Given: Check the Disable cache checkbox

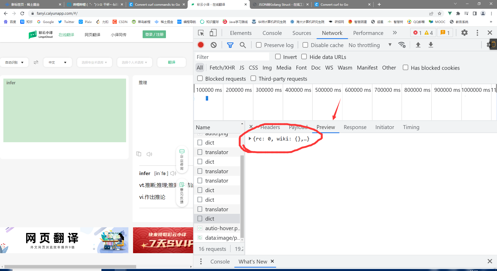Looking at the screenshot, I should click(305, 45).
